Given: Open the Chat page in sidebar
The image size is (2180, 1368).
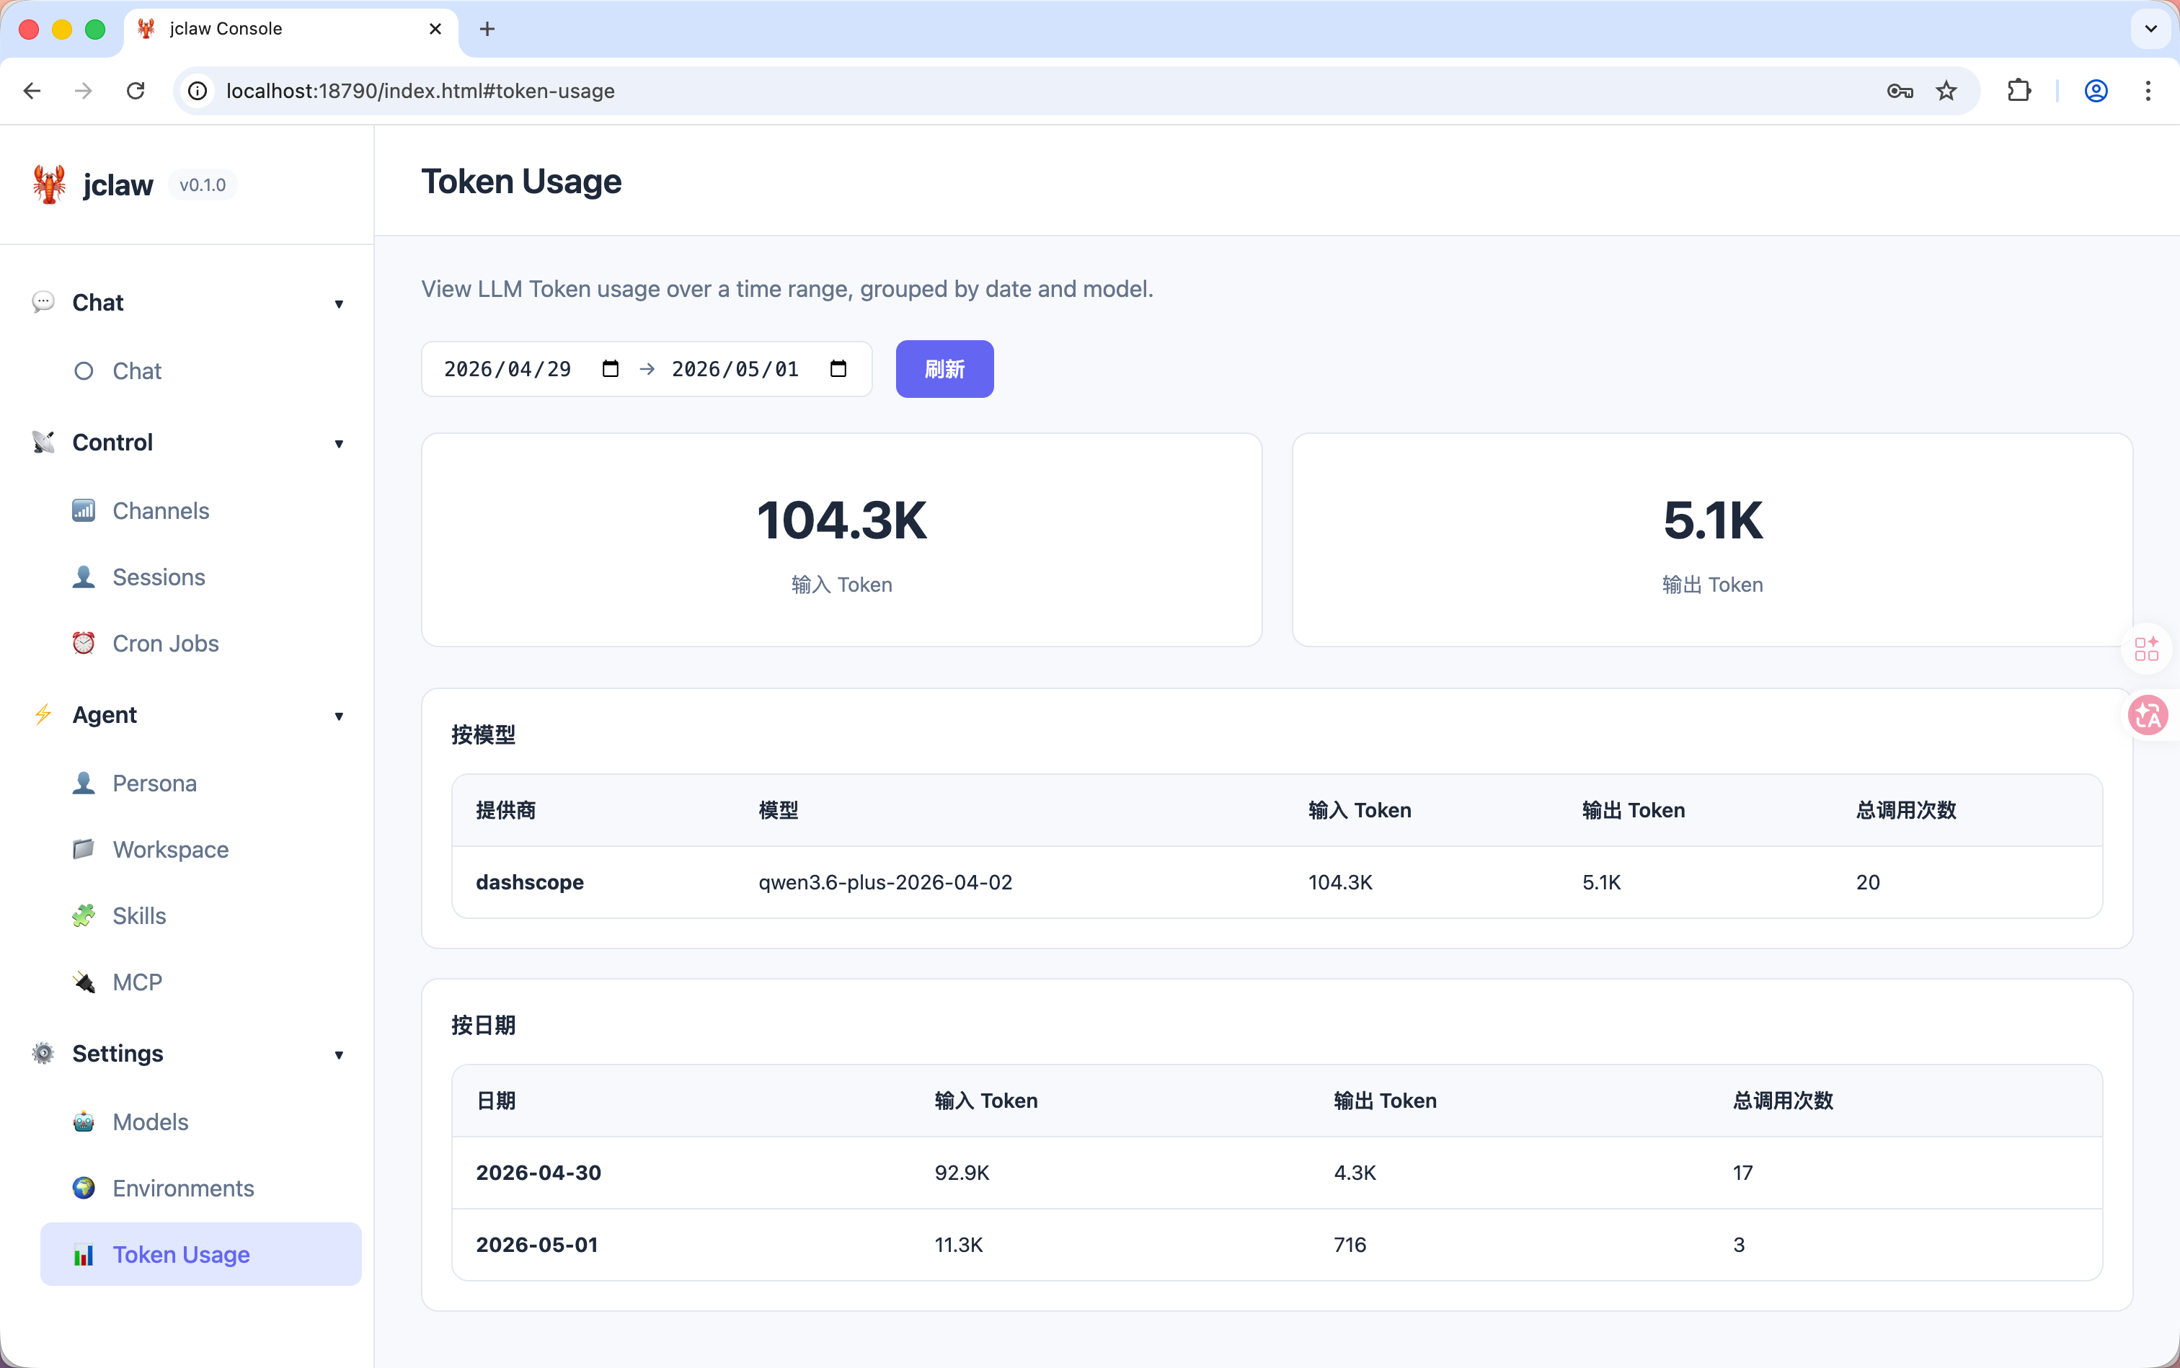Looking at the screenshot, I should 201,371.
